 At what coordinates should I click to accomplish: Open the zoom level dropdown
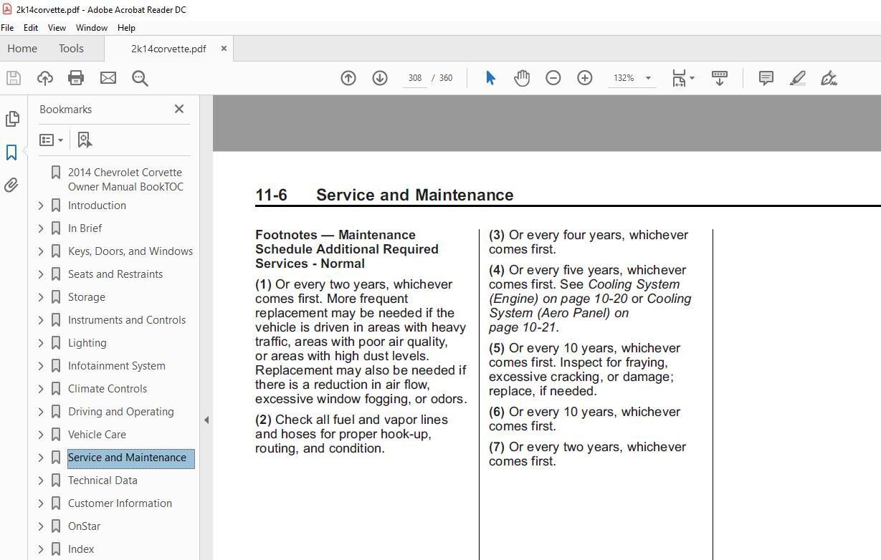click(648, 78)
